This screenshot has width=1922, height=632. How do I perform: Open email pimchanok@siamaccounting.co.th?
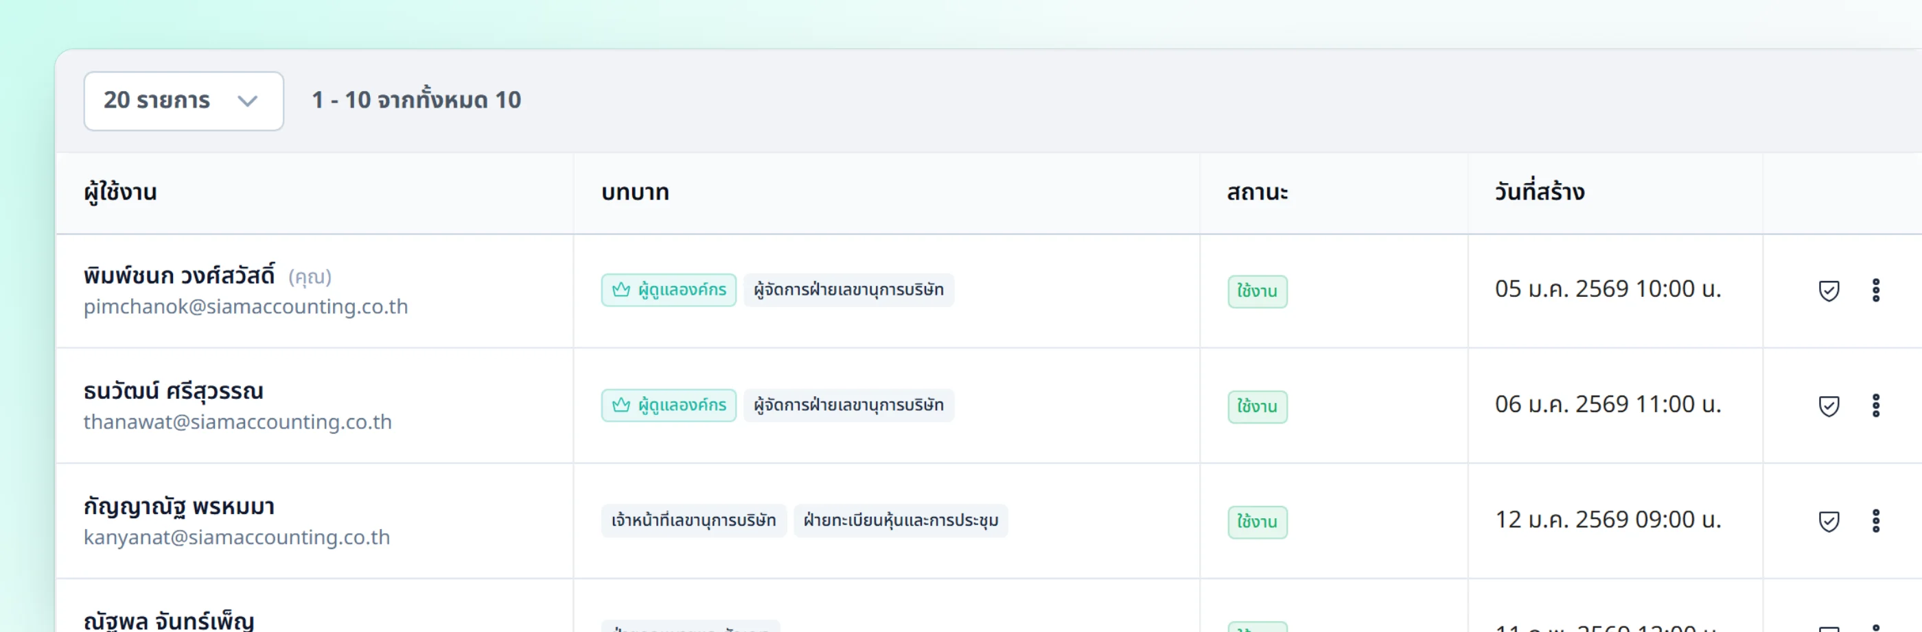tap(246, 307)
